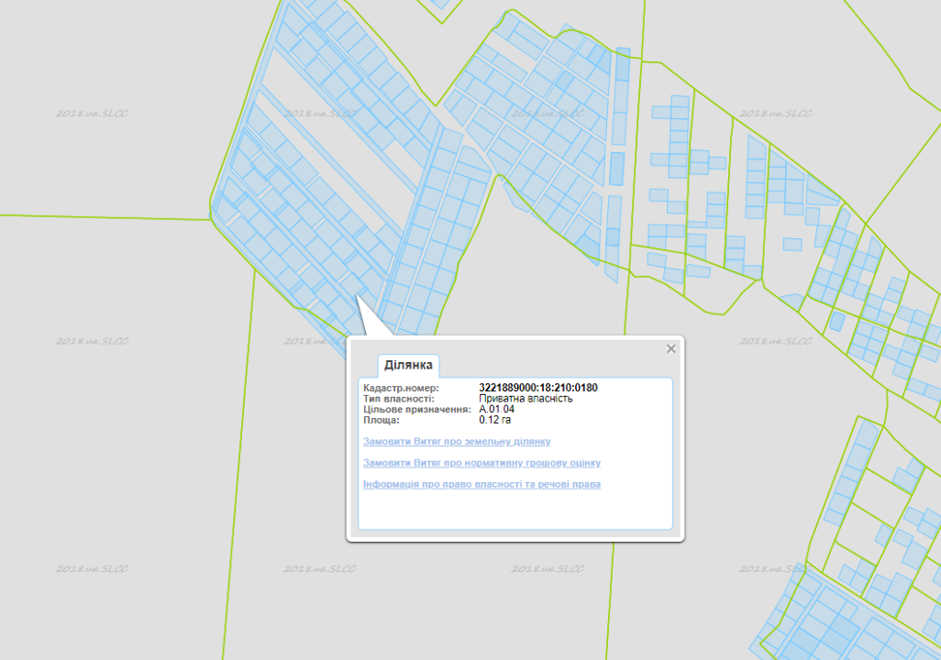941x660 pixels.
Task: Close the Ділянка info popup
Action: (x=670, y=348)
